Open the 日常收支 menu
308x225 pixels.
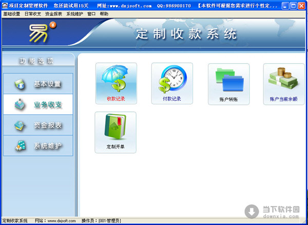[x=33, y=14]
